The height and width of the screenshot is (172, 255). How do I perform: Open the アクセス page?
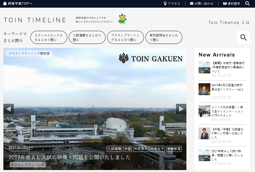pos(174,3)
